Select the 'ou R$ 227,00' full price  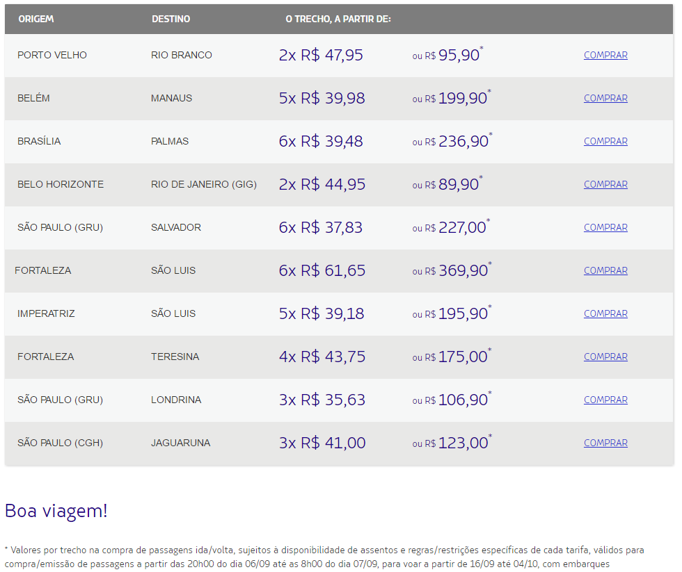coord(451,227)
